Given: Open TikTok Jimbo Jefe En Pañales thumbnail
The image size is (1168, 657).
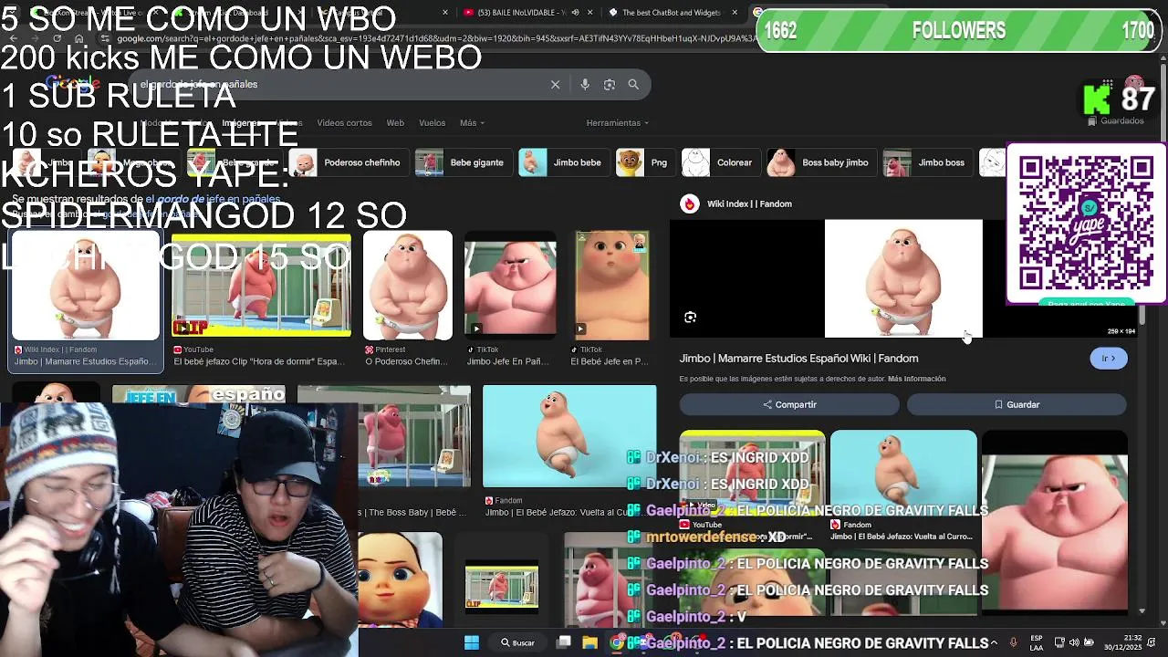Looking at the screenshot, I should click(x=510, y=286).
